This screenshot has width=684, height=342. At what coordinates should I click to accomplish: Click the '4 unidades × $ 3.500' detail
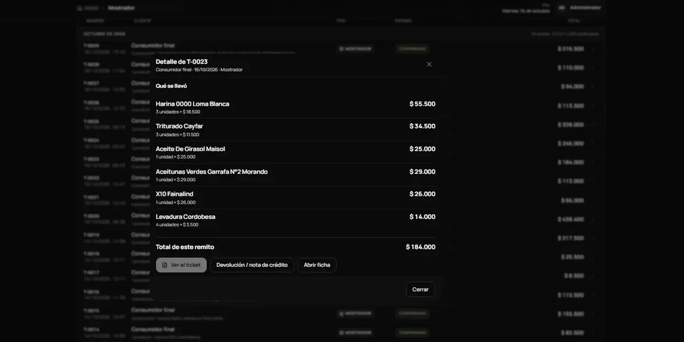coord(177,225)
